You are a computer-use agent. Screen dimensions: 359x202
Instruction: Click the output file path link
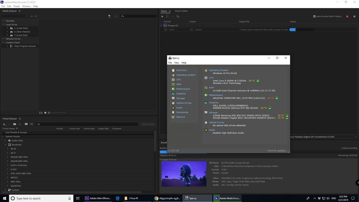(x=263, y=30)
